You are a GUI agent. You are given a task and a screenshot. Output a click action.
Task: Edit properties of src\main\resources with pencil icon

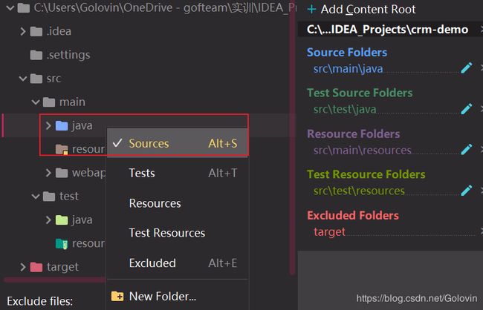(467, 149)
